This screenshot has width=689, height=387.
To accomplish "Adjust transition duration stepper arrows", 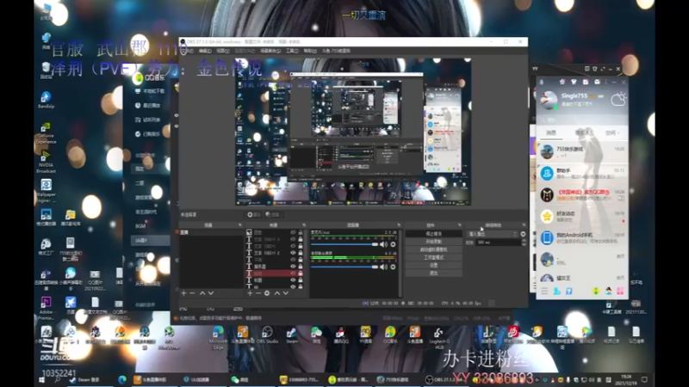I will [x=524, y=243].
